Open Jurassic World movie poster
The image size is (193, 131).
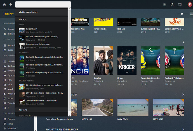coord(151,22)
